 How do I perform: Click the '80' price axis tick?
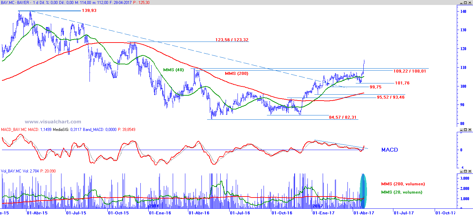coord(462,124)
